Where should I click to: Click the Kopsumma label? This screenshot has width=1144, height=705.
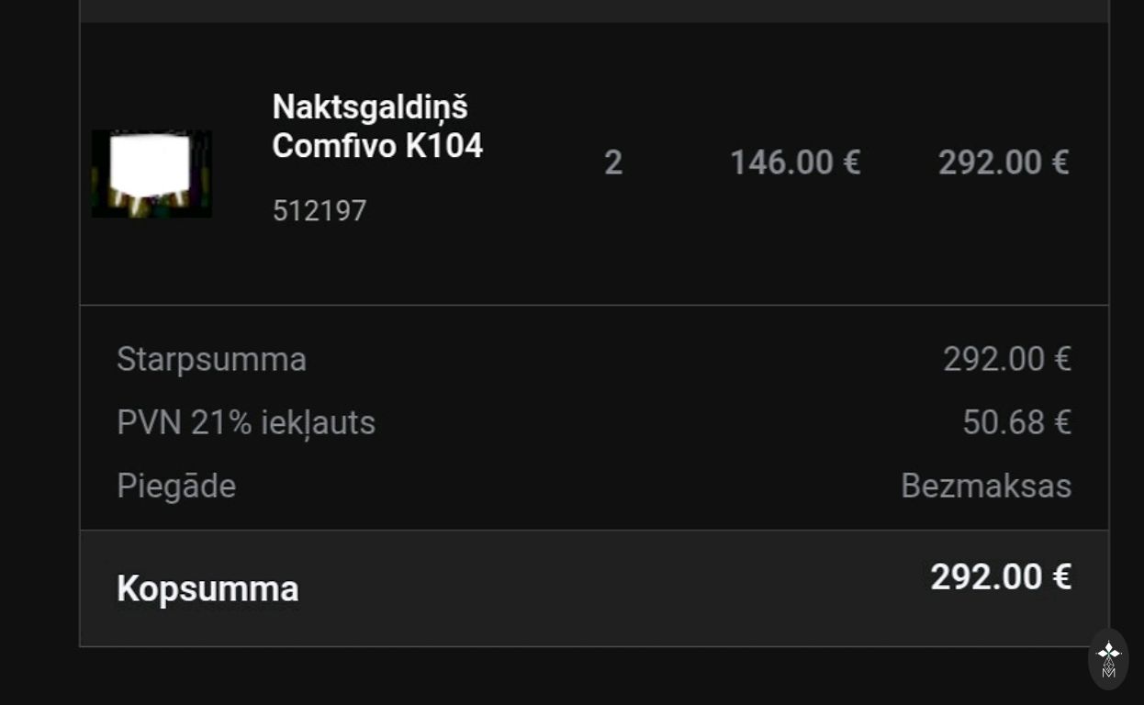[x=207, y=588]
